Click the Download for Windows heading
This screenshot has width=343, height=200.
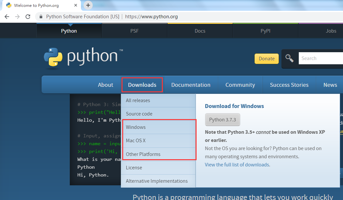(x=234, y=106)
